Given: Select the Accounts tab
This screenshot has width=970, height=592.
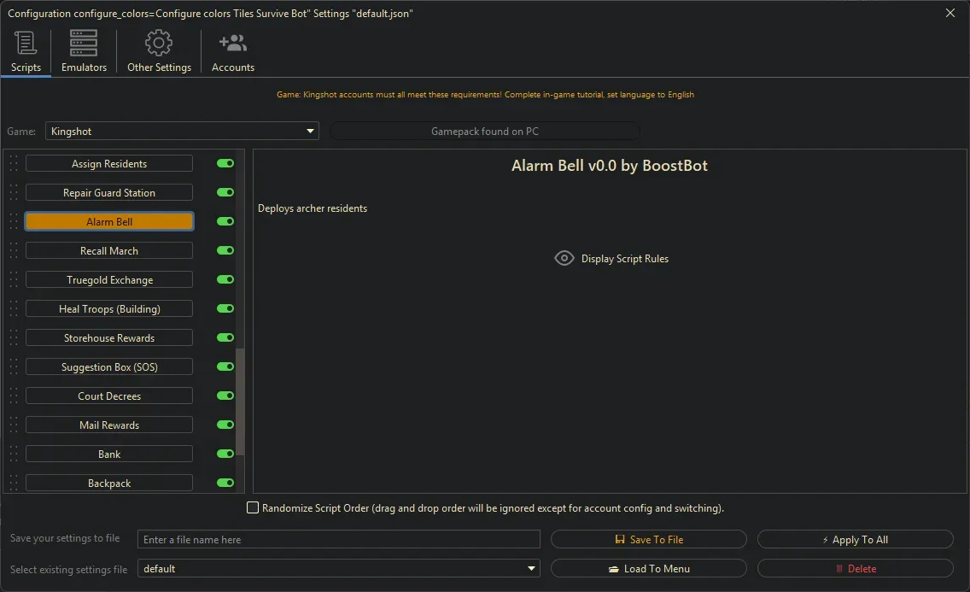Looking at the screenshot, I should point(232,51).
